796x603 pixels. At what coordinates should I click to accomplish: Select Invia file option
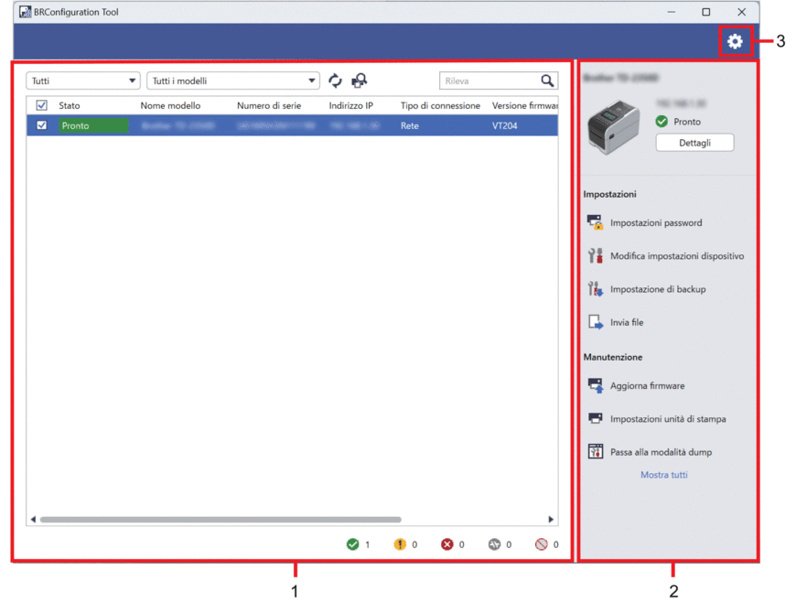click(627, 322)
